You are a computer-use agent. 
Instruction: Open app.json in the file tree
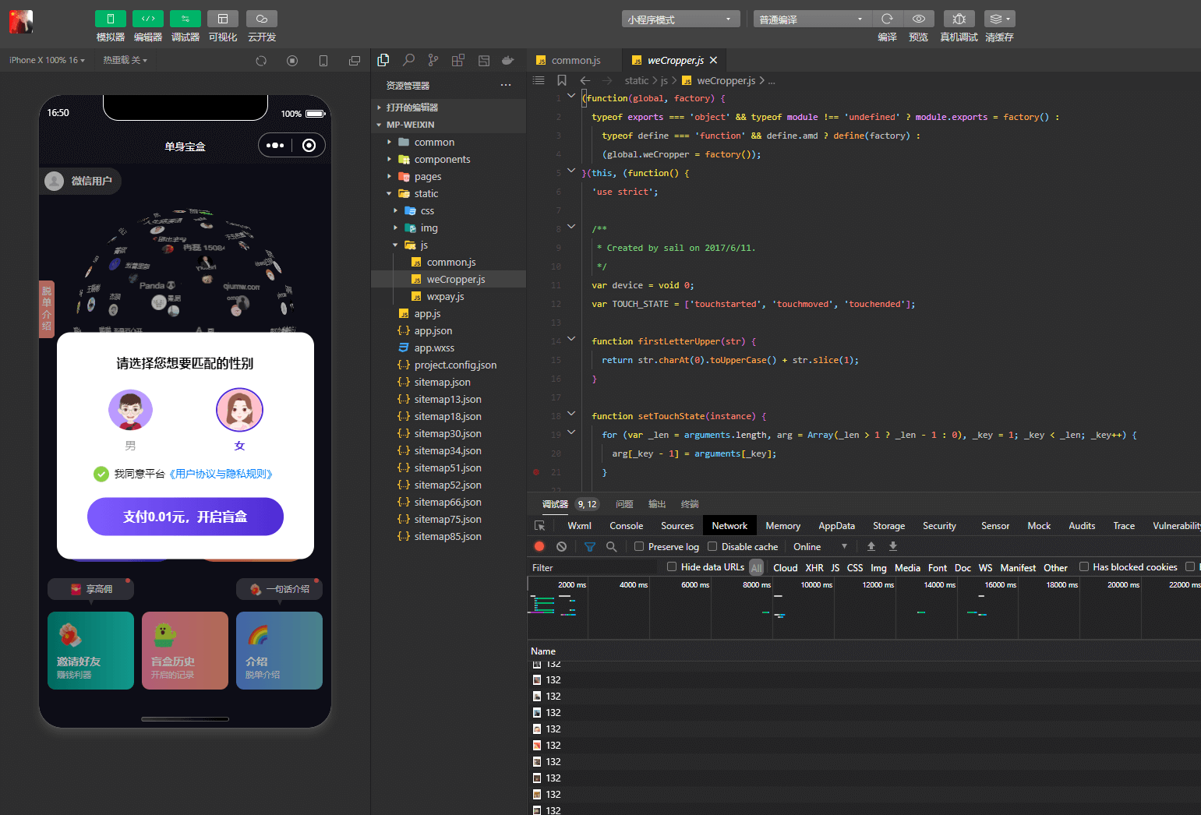coord(433,331)
